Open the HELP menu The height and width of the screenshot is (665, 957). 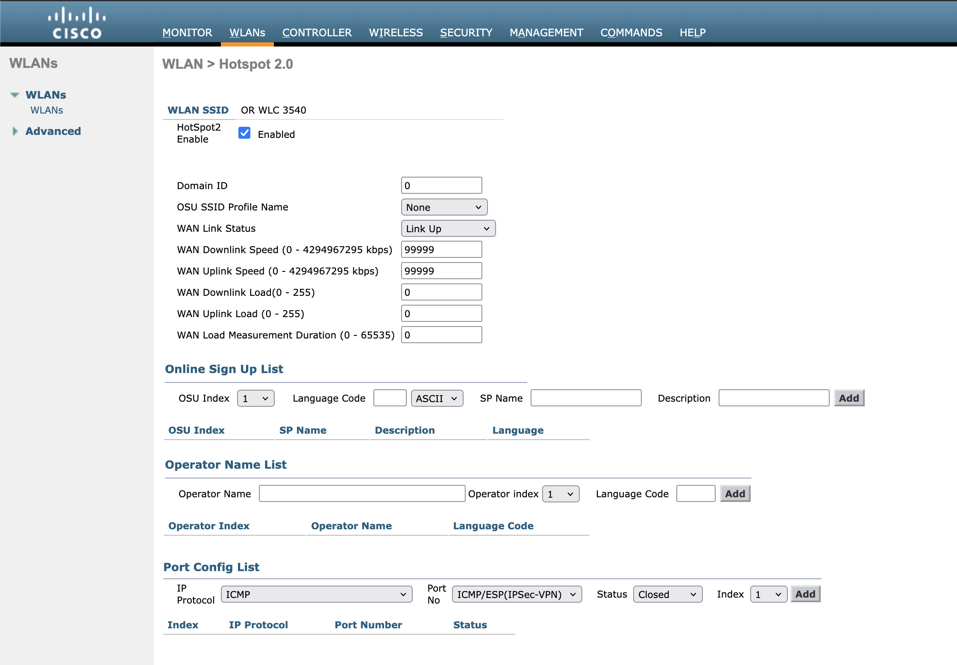693,32
